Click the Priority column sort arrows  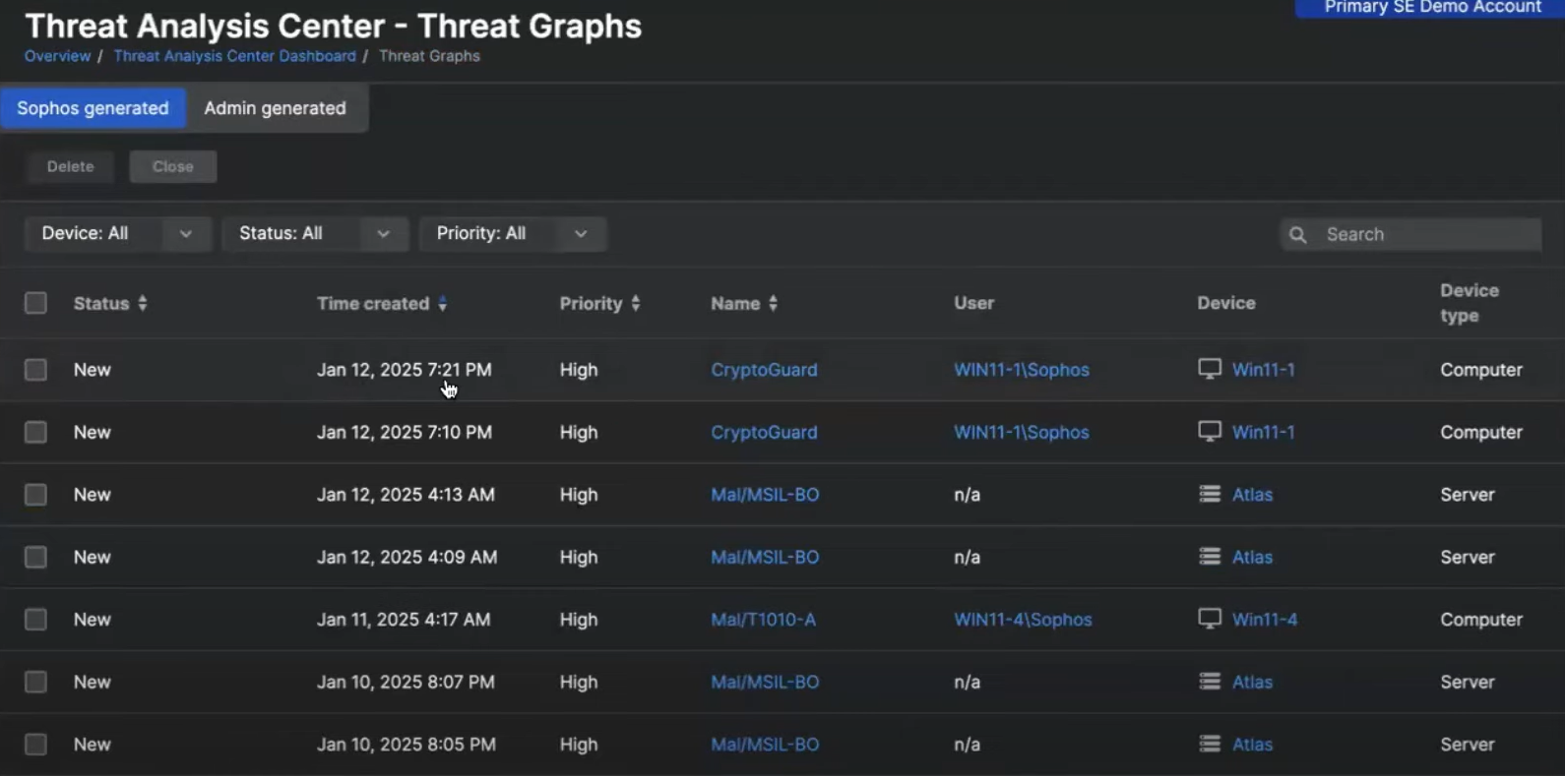pos(636,304)
